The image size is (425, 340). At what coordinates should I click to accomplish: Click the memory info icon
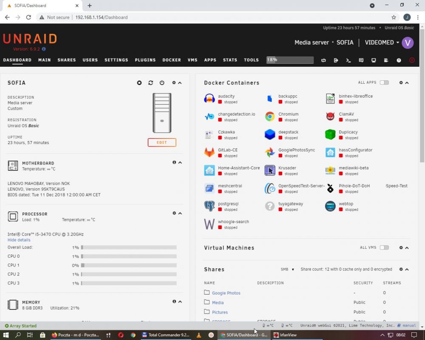(174, 301)
